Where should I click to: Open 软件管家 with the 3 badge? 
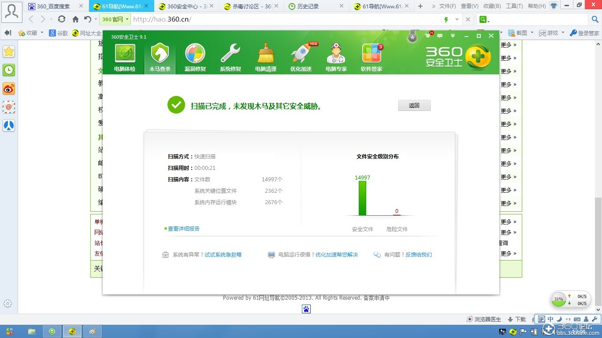coord(372,58)
